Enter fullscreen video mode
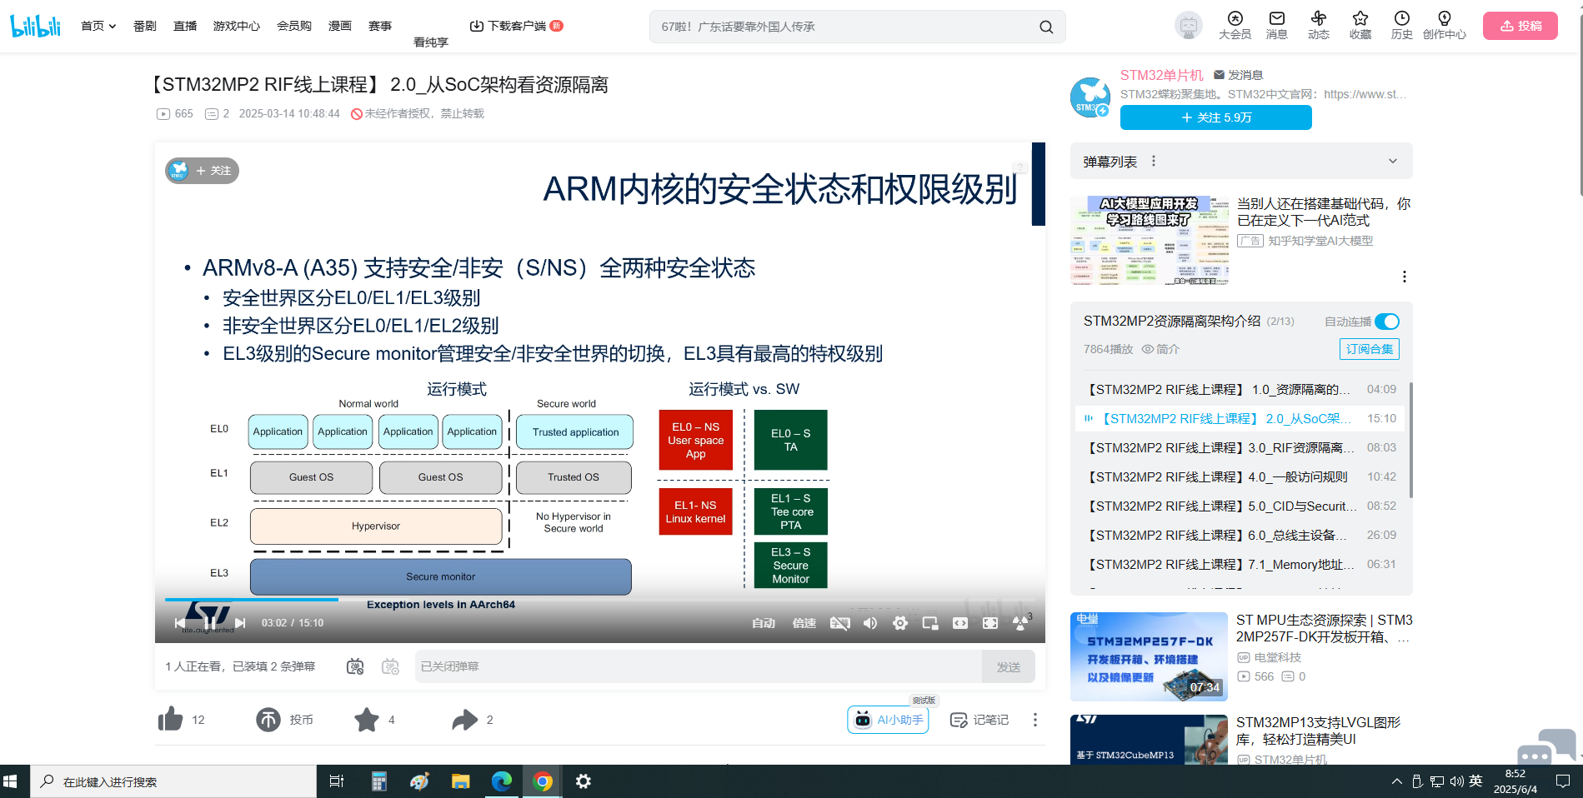 point(990,623)
